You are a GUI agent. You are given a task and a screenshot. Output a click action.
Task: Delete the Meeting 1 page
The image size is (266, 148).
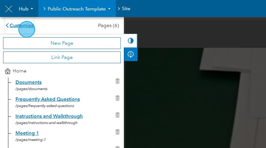118,132
